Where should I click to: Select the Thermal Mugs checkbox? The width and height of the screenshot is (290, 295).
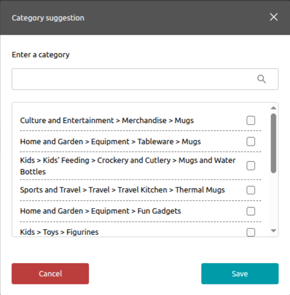[x=251, y=190]
